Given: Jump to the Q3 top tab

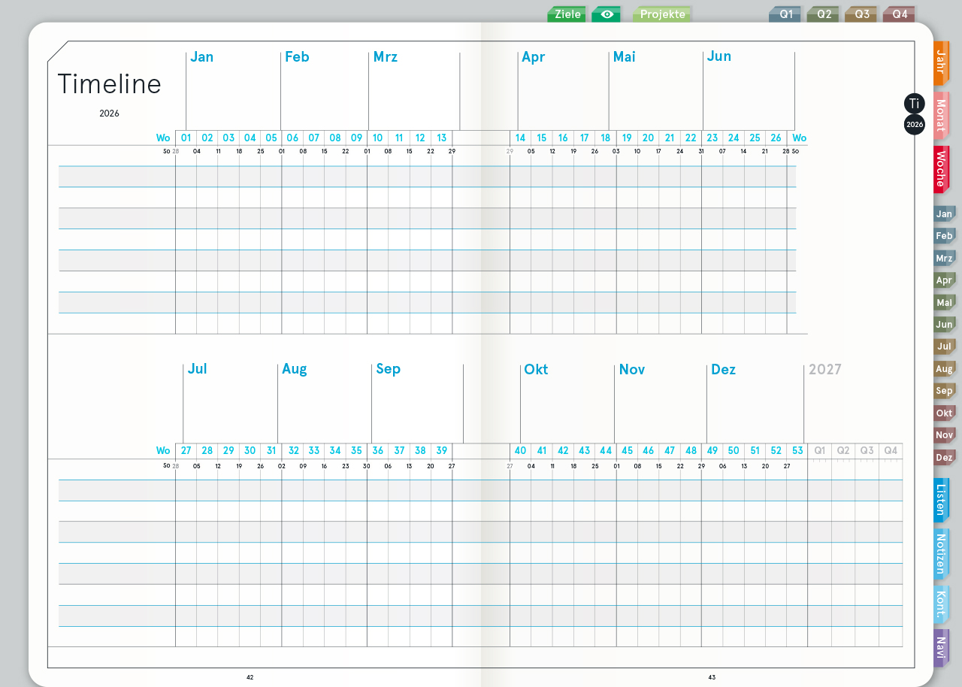Looking at the screenshot, I should (861, 14).
